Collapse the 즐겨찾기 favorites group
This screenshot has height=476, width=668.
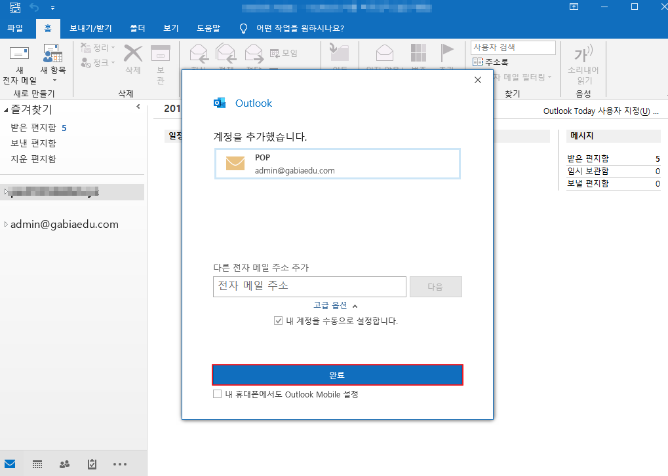[7, 110]
